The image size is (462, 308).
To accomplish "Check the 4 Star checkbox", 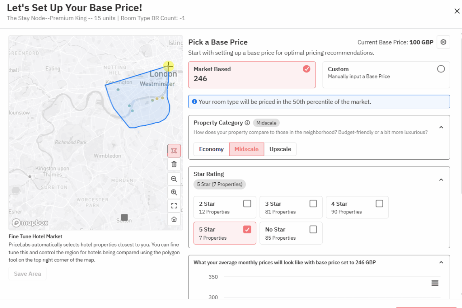I will pos(380,204).
